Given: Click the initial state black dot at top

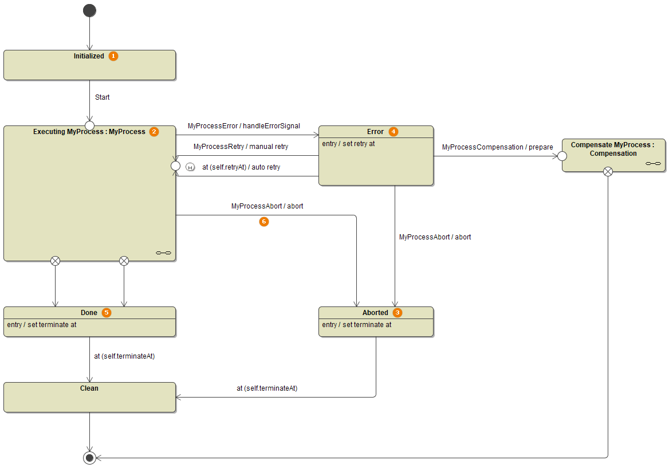Looking at the screenshot, I should click(x=89, y=10).
